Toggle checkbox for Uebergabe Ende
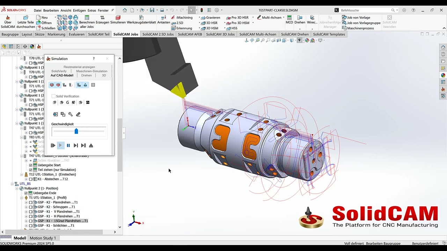447x251 pixels. coord(26,193)
